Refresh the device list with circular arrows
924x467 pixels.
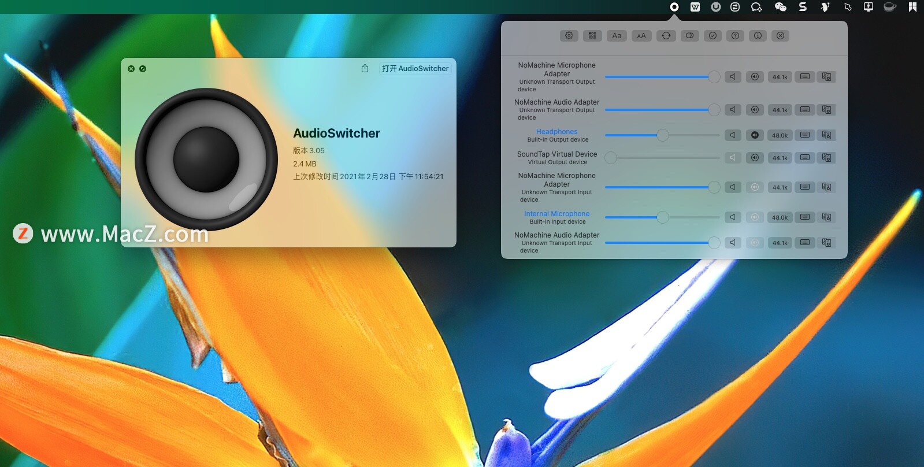coord(666,36)
